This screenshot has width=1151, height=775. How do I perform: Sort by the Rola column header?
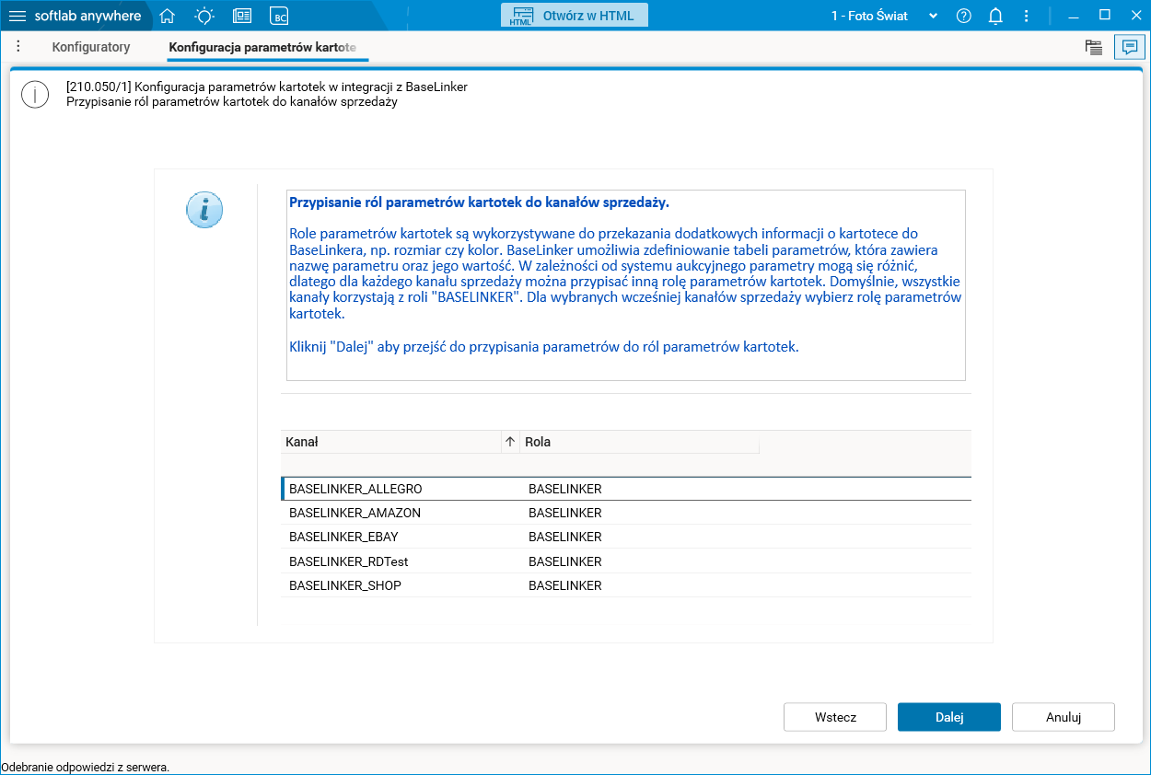pyautogui.click(x=640, y=442)
